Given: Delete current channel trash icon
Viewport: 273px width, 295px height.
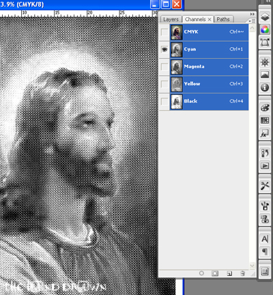Looking at the screenshot, I should click(x=243, y=273).
